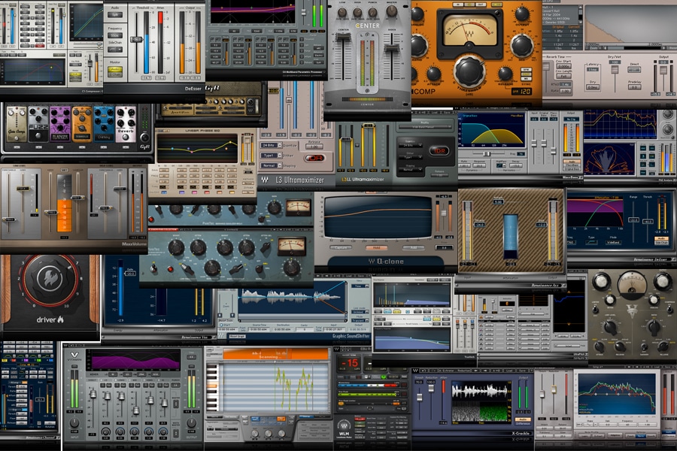677x451 pixels.
Task: Click the GTR pedalboard output knob
Action: (144, 138)
